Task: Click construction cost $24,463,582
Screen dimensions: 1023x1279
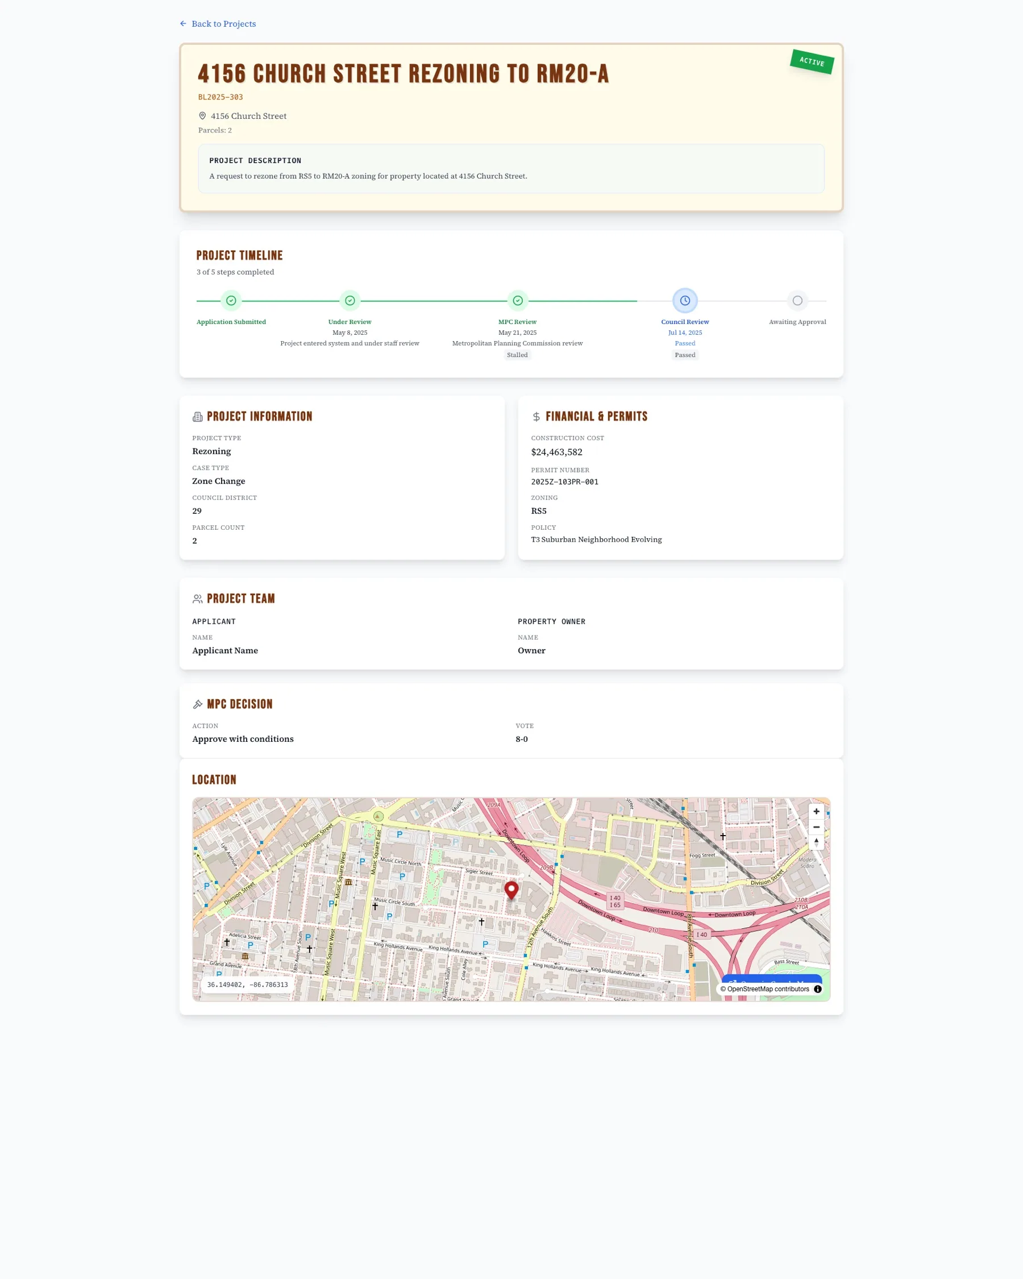Action: [557, 452]
